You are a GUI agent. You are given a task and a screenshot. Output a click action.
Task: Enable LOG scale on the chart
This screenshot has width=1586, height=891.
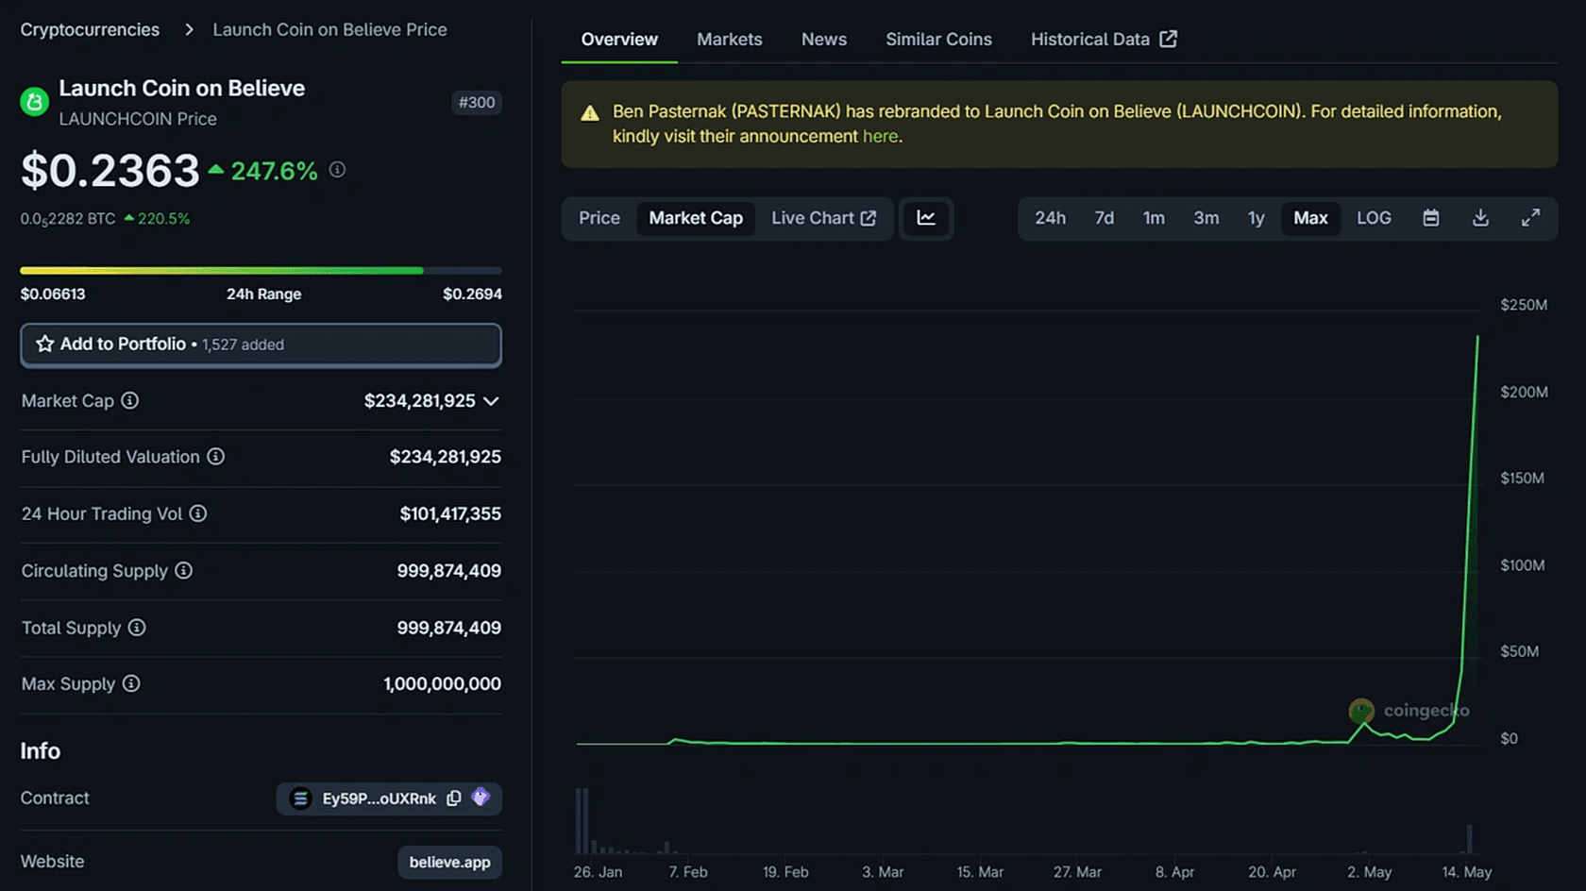pyautogui.click(x=1374, y=218)
